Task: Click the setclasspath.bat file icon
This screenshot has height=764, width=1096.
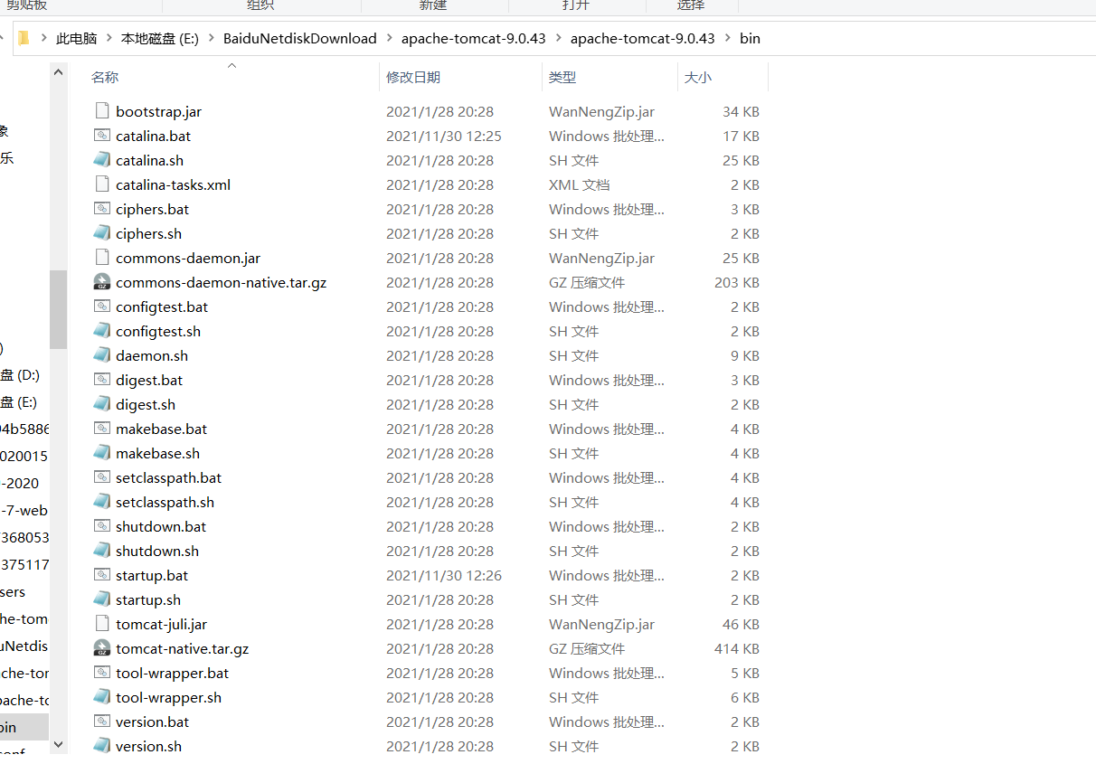Action: 102,477
